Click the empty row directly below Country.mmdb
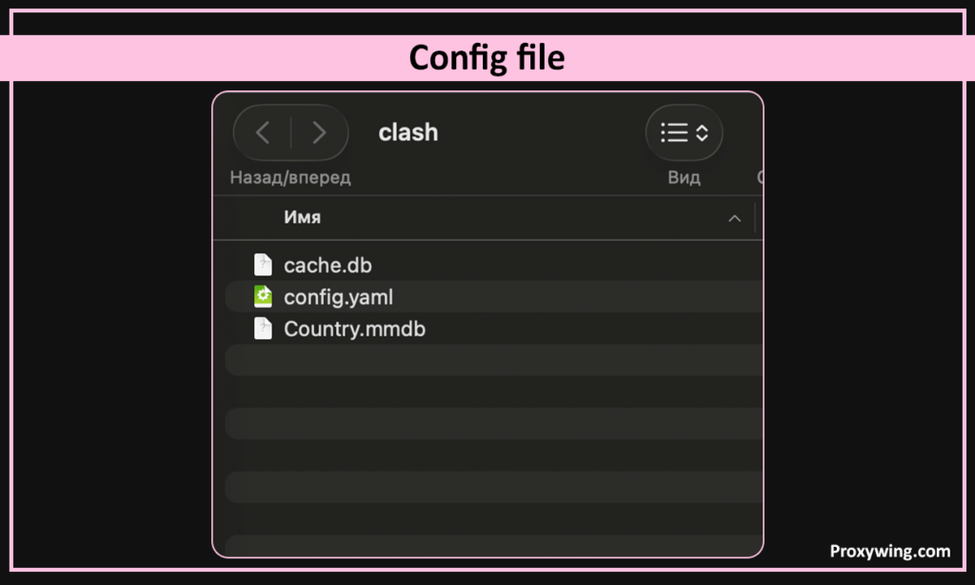975x585 pixels. (x=493, y=361)
